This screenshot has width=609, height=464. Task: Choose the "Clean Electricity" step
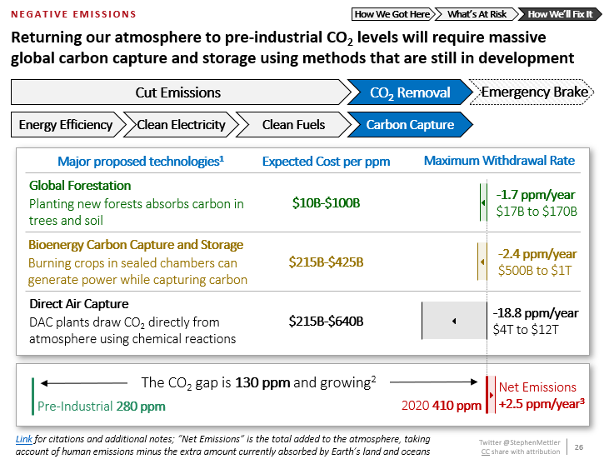180,125
